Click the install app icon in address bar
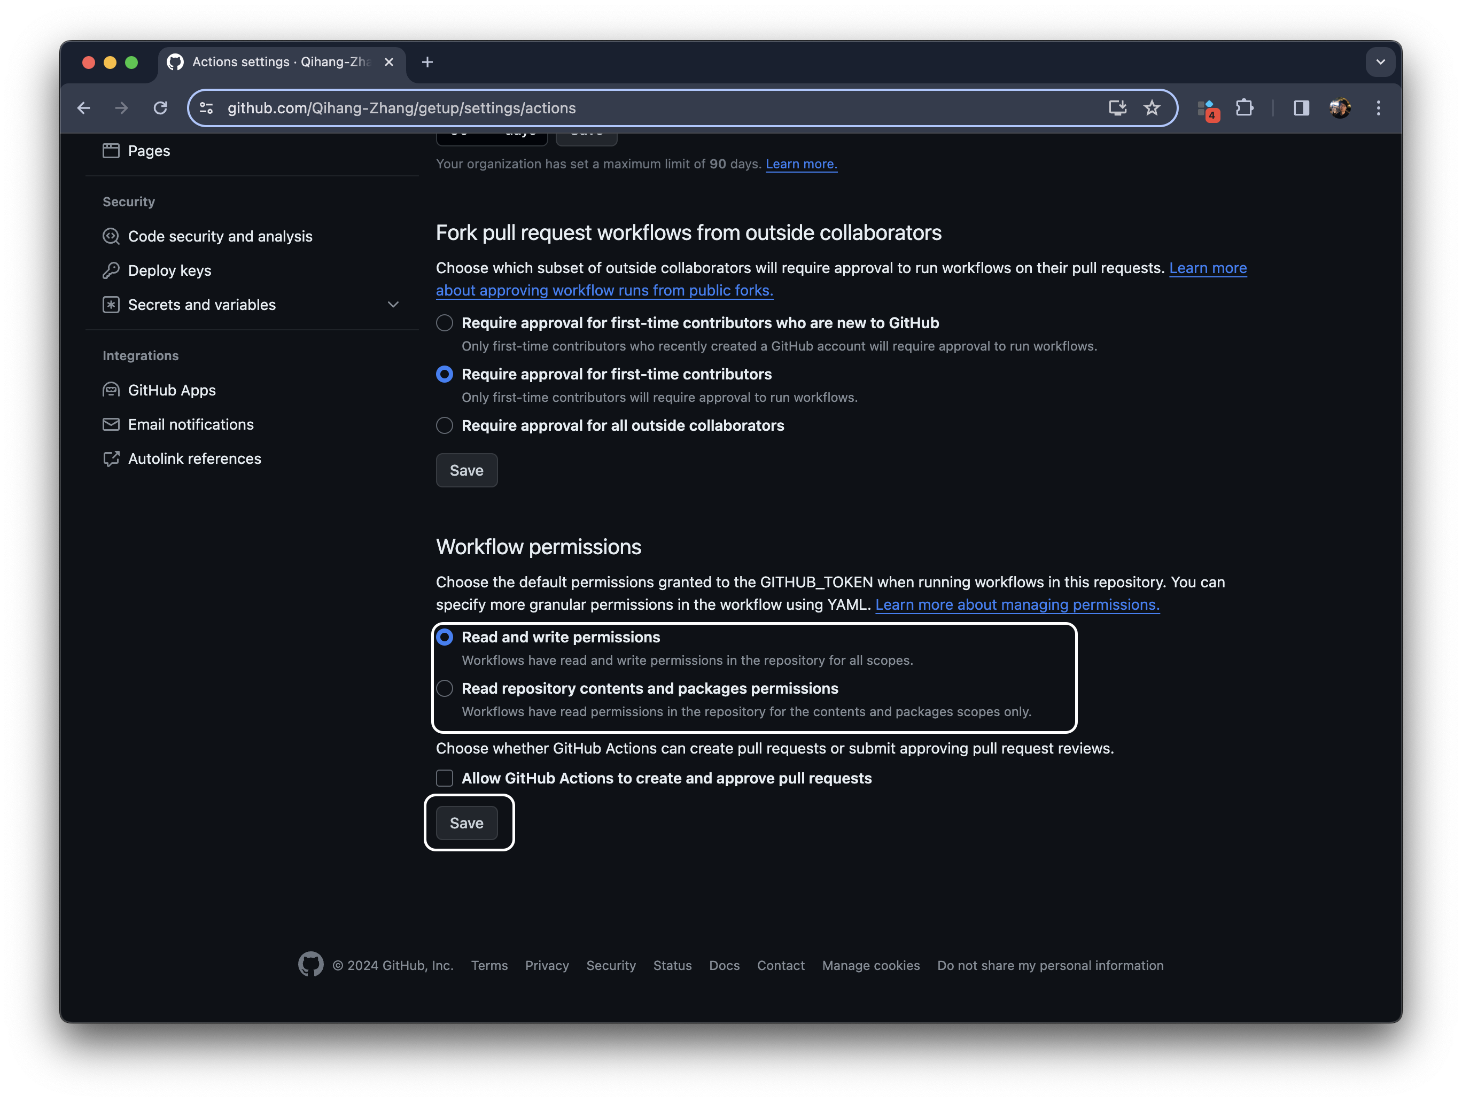 pos(1117,108)
